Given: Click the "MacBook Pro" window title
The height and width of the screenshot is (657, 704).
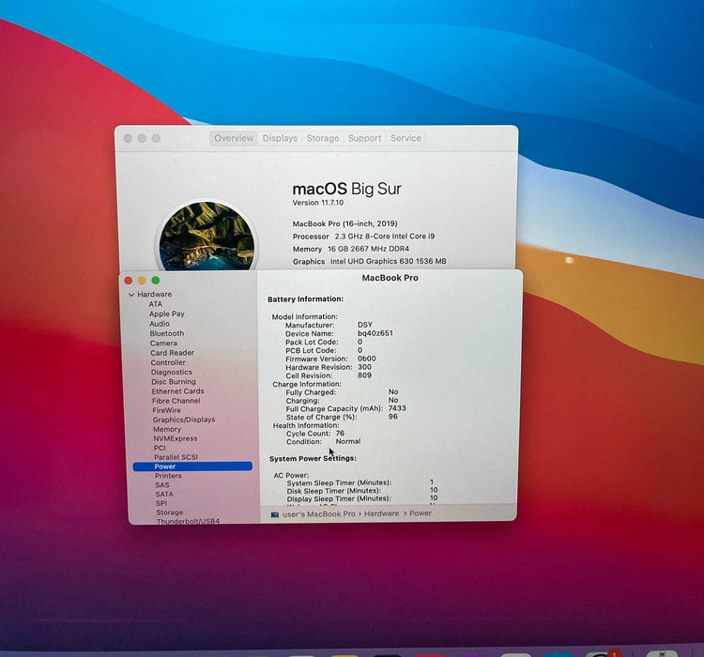Looking at the screenshot, I should [x=390, y=278].
